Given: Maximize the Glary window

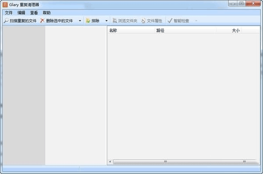Looking at the screenshot, I should tap(242, 4).
